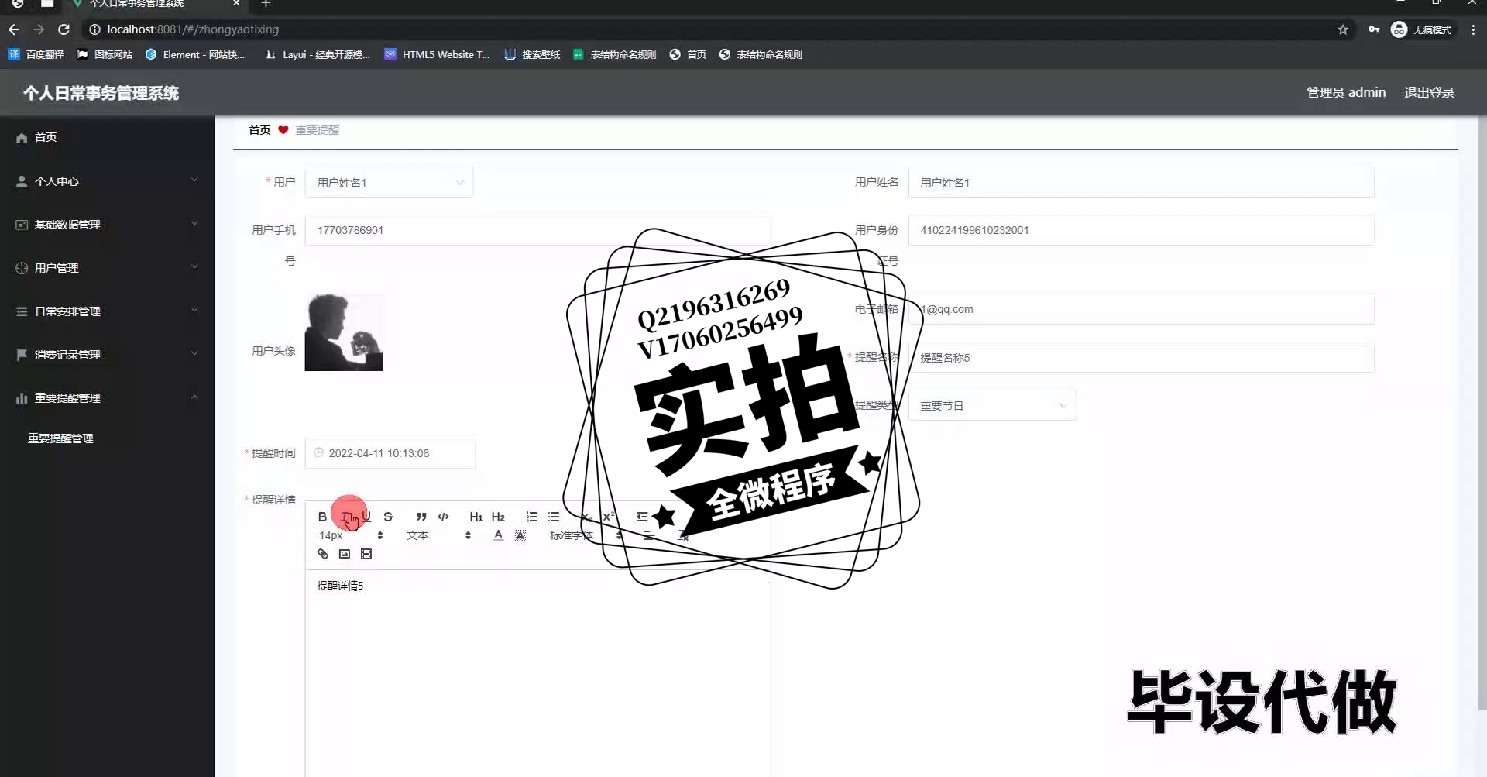Screen dimensions: 1487x777
Task: Click the 用户姓名 input field
Action: 1141,182
